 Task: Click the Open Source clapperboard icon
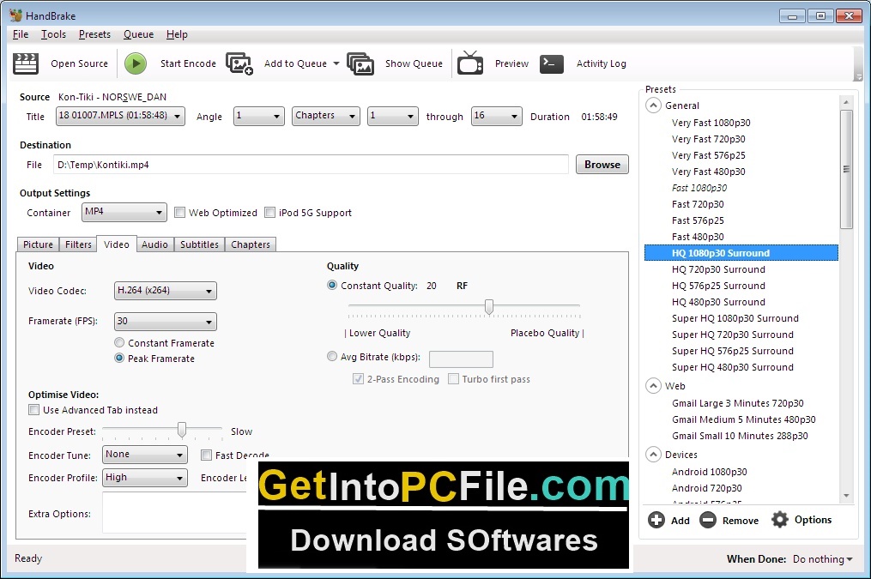pyautogui.click(x=26, y=63)
